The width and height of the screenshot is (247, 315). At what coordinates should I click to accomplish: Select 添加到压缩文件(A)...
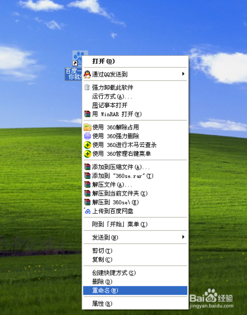(x=135, y=167)
